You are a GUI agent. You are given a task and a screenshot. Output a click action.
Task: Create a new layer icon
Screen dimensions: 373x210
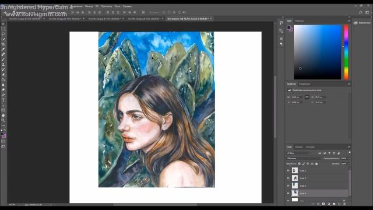[x=339, y=204]
